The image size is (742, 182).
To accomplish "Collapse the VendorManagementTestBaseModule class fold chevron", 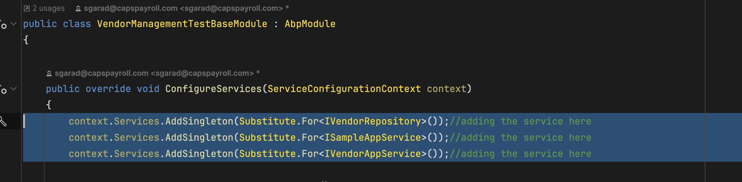I will [x=14, y=24].
